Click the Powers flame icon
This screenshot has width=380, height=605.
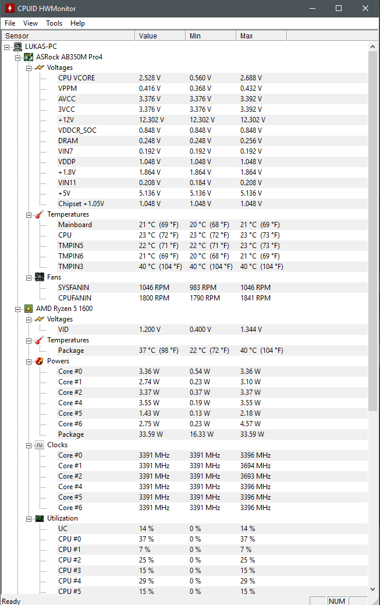[x=40, y=361]
